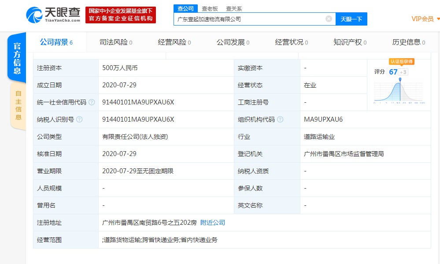Click the score distribution chart
The image size is (440, 264).
[399, 90]
